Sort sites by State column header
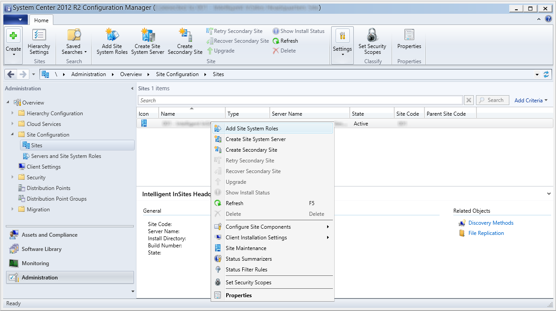 click(x=372, y=113)
